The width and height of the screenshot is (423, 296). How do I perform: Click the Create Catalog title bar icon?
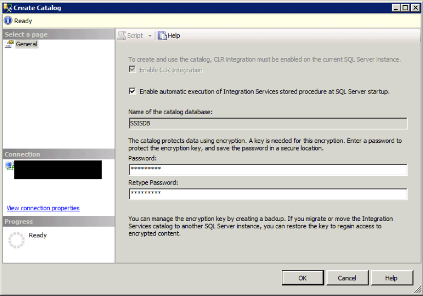[8, 8]
